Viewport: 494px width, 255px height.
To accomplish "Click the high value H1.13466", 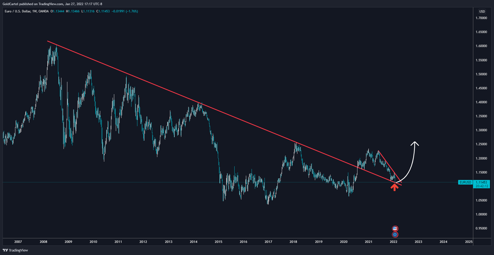I will click(x=73, y=11).
